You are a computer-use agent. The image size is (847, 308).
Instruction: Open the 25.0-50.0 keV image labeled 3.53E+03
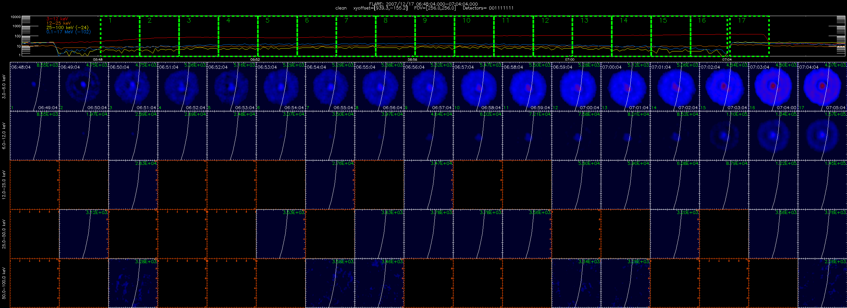click(281, 234)
